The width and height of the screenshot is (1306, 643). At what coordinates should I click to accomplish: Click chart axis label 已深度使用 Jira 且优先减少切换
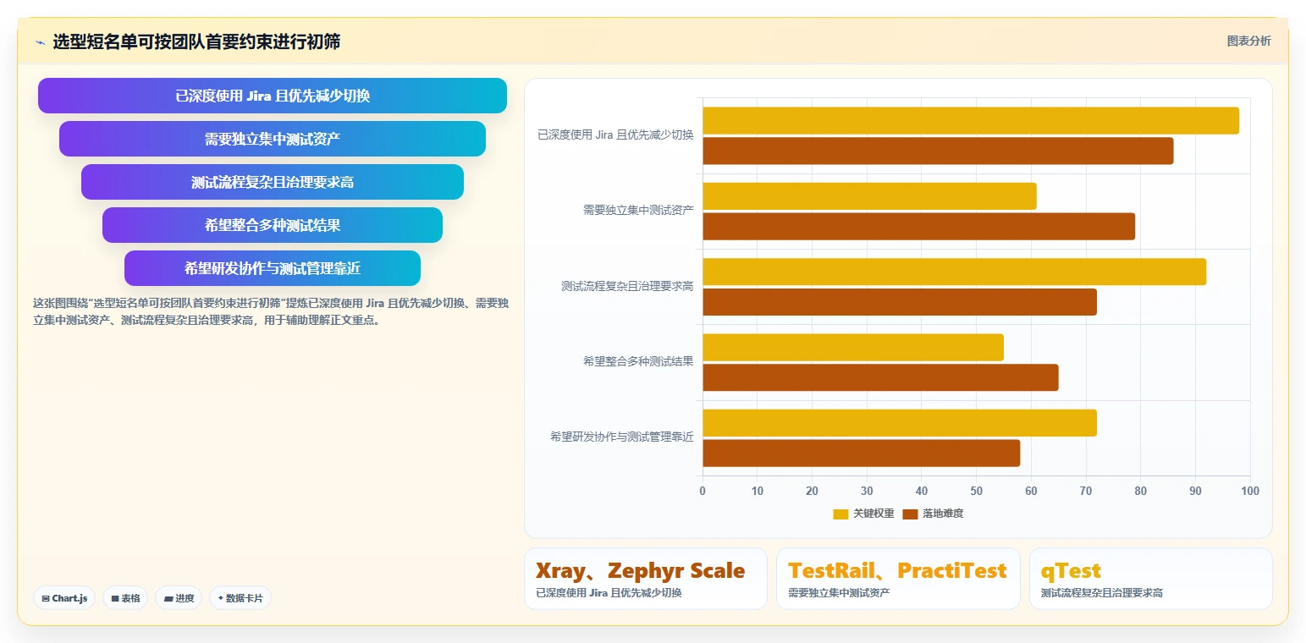click(615, 135)
